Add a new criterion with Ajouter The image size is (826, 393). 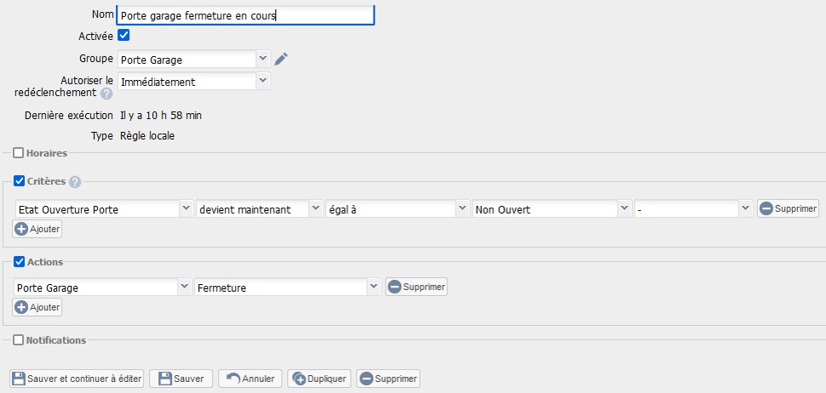tap(37, 229)
